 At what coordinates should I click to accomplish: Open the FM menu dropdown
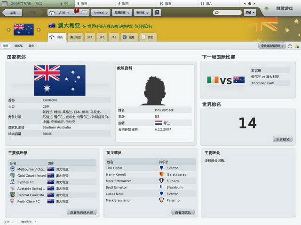point(252,12)
